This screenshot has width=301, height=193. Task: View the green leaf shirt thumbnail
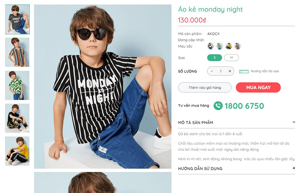[x=17, y=85]
